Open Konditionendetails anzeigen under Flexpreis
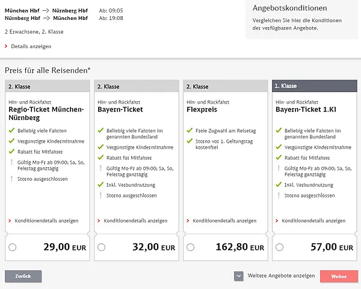The width and height of the screenshot is (361, 289). (224, 221)
